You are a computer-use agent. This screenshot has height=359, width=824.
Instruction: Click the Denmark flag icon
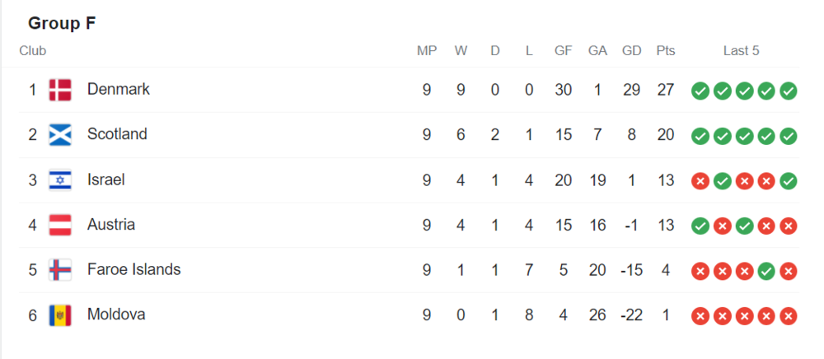click(60, 90)
